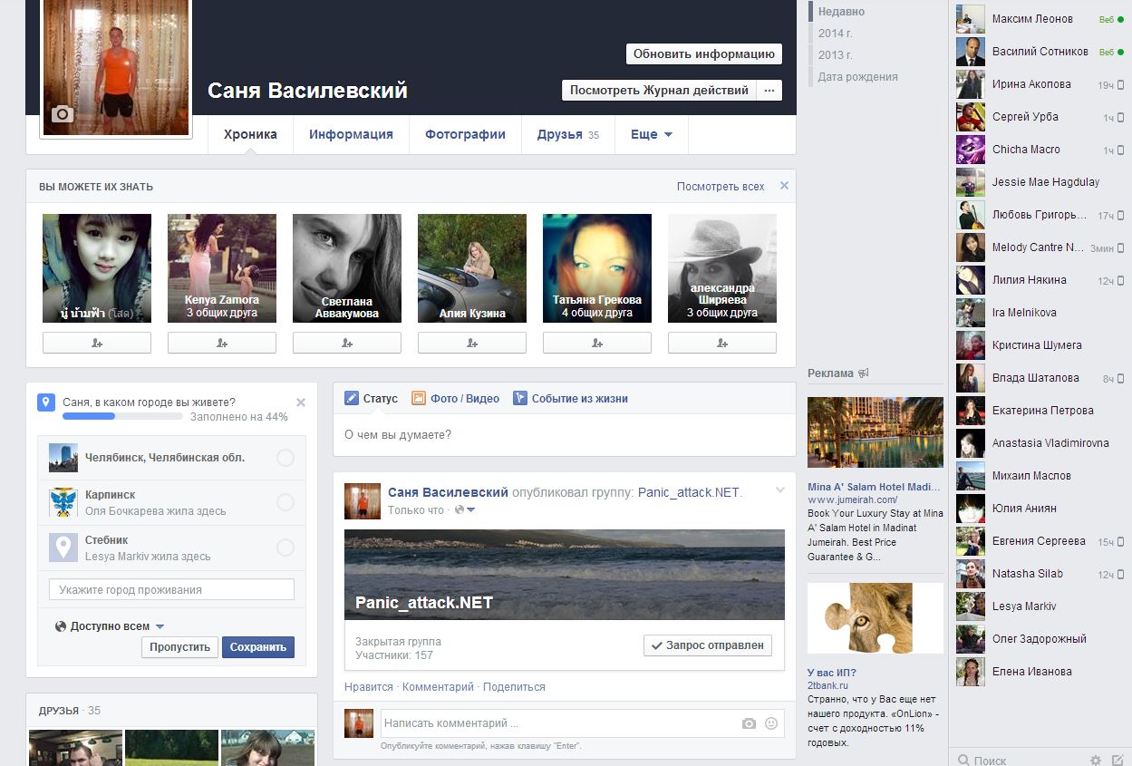Expand the post options chevron

(779, 490)
